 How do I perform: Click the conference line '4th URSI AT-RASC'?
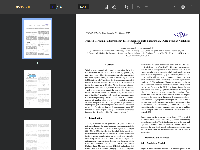(108, 33)
